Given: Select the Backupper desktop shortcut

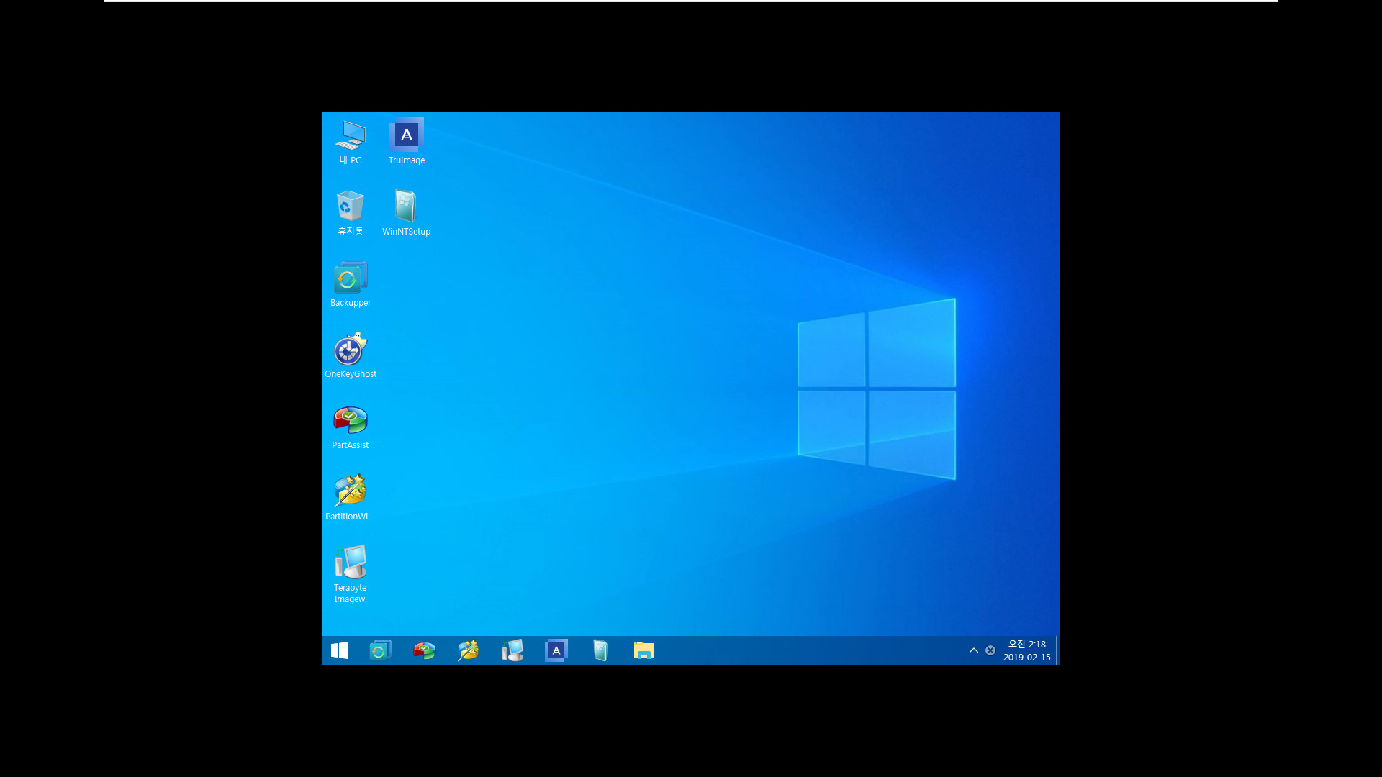Looking at the screenshot, I should pos(351,285).
